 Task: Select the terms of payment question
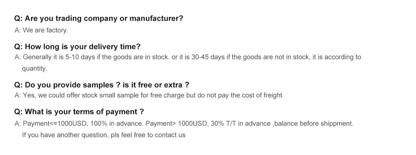click(79, 112)
